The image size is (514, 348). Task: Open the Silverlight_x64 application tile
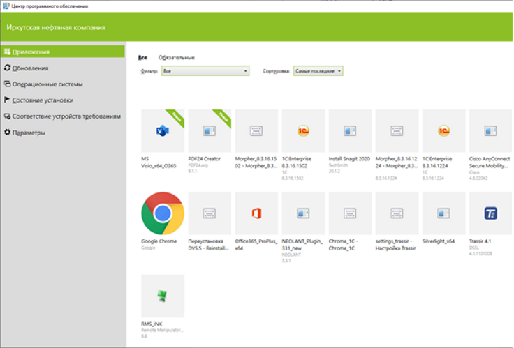click(x=444, y=213)
